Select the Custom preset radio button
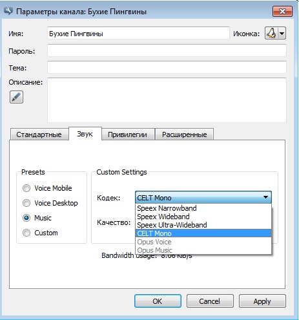299x320 pixels. point(26,233)
